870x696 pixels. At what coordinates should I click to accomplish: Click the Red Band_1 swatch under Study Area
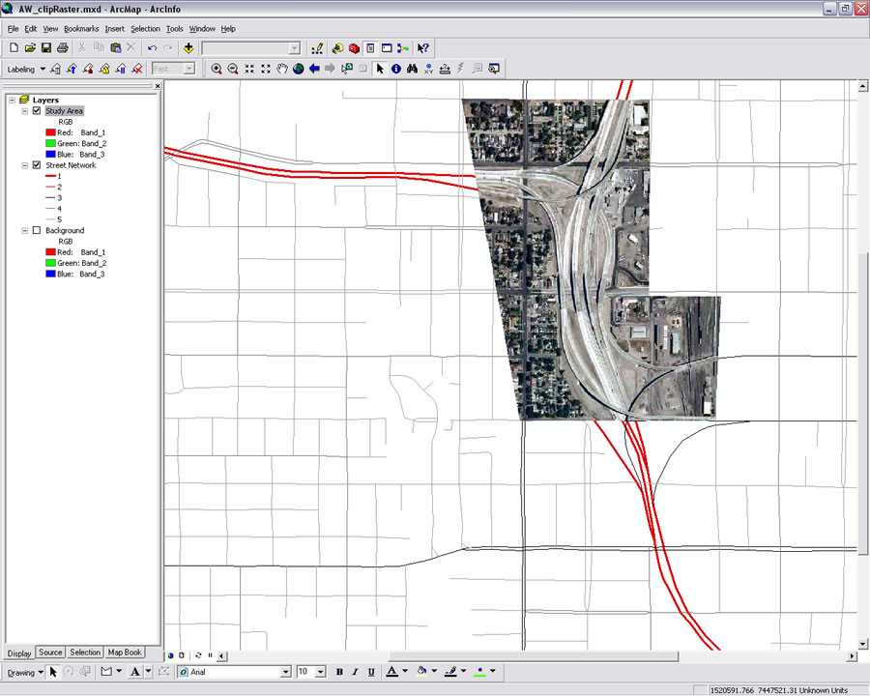pos(50,132)
